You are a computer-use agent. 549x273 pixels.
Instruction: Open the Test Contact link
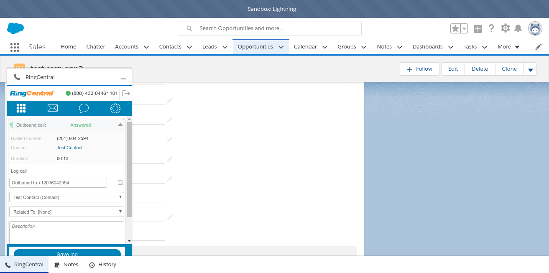69,148
